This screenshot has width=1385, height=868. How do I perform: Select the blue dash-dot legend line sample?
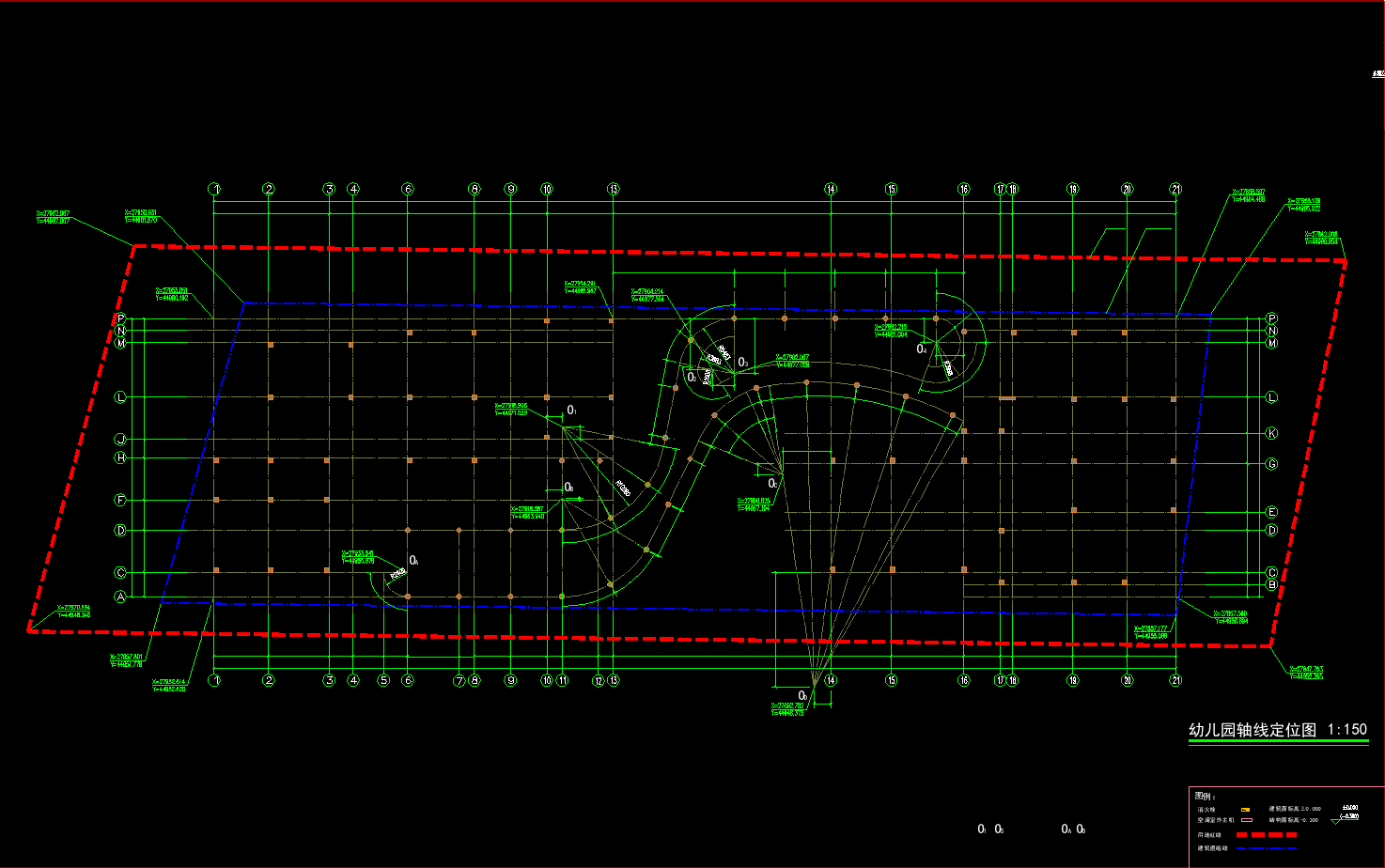[1265, 848]
